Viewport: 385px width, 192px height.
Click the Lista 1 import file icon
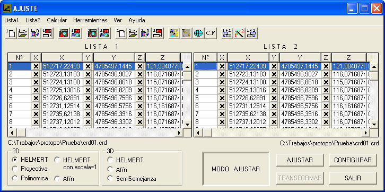pos(35,33)
